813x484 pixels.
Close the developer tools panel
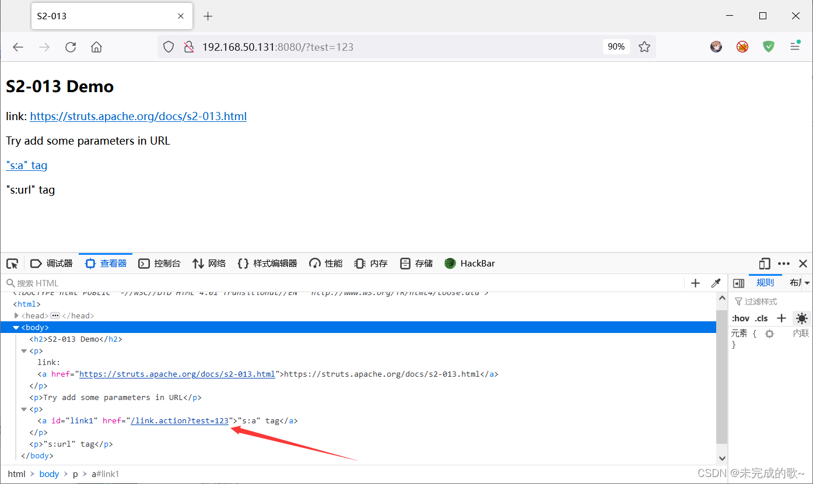click(x=803, y=264)
